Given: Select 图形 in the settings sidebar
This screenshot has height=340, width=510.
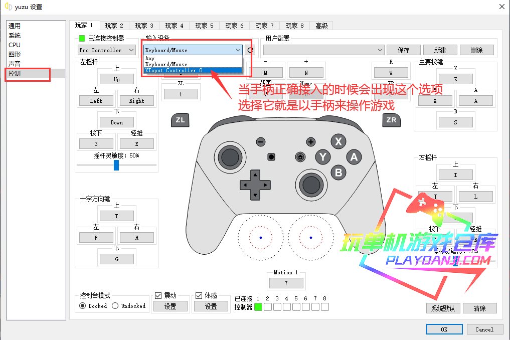Looking at the screenshot, I should [x=15, y=54].
